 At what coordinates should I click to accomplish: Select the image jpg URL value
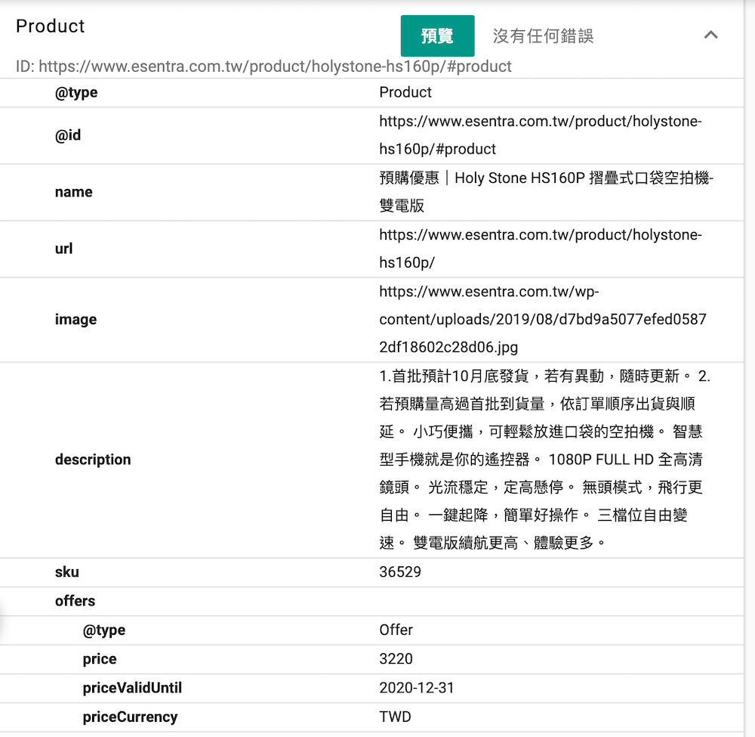point(543,319)
